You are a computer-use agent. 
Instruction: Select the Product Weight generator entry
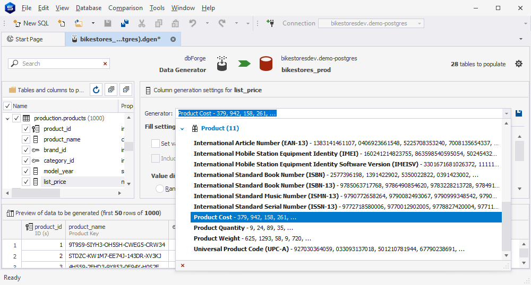(x=346, y=238)
